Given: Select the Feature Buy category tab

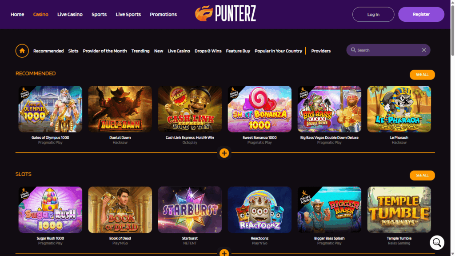Looking at the screenshot, I should tap(238, 51).
